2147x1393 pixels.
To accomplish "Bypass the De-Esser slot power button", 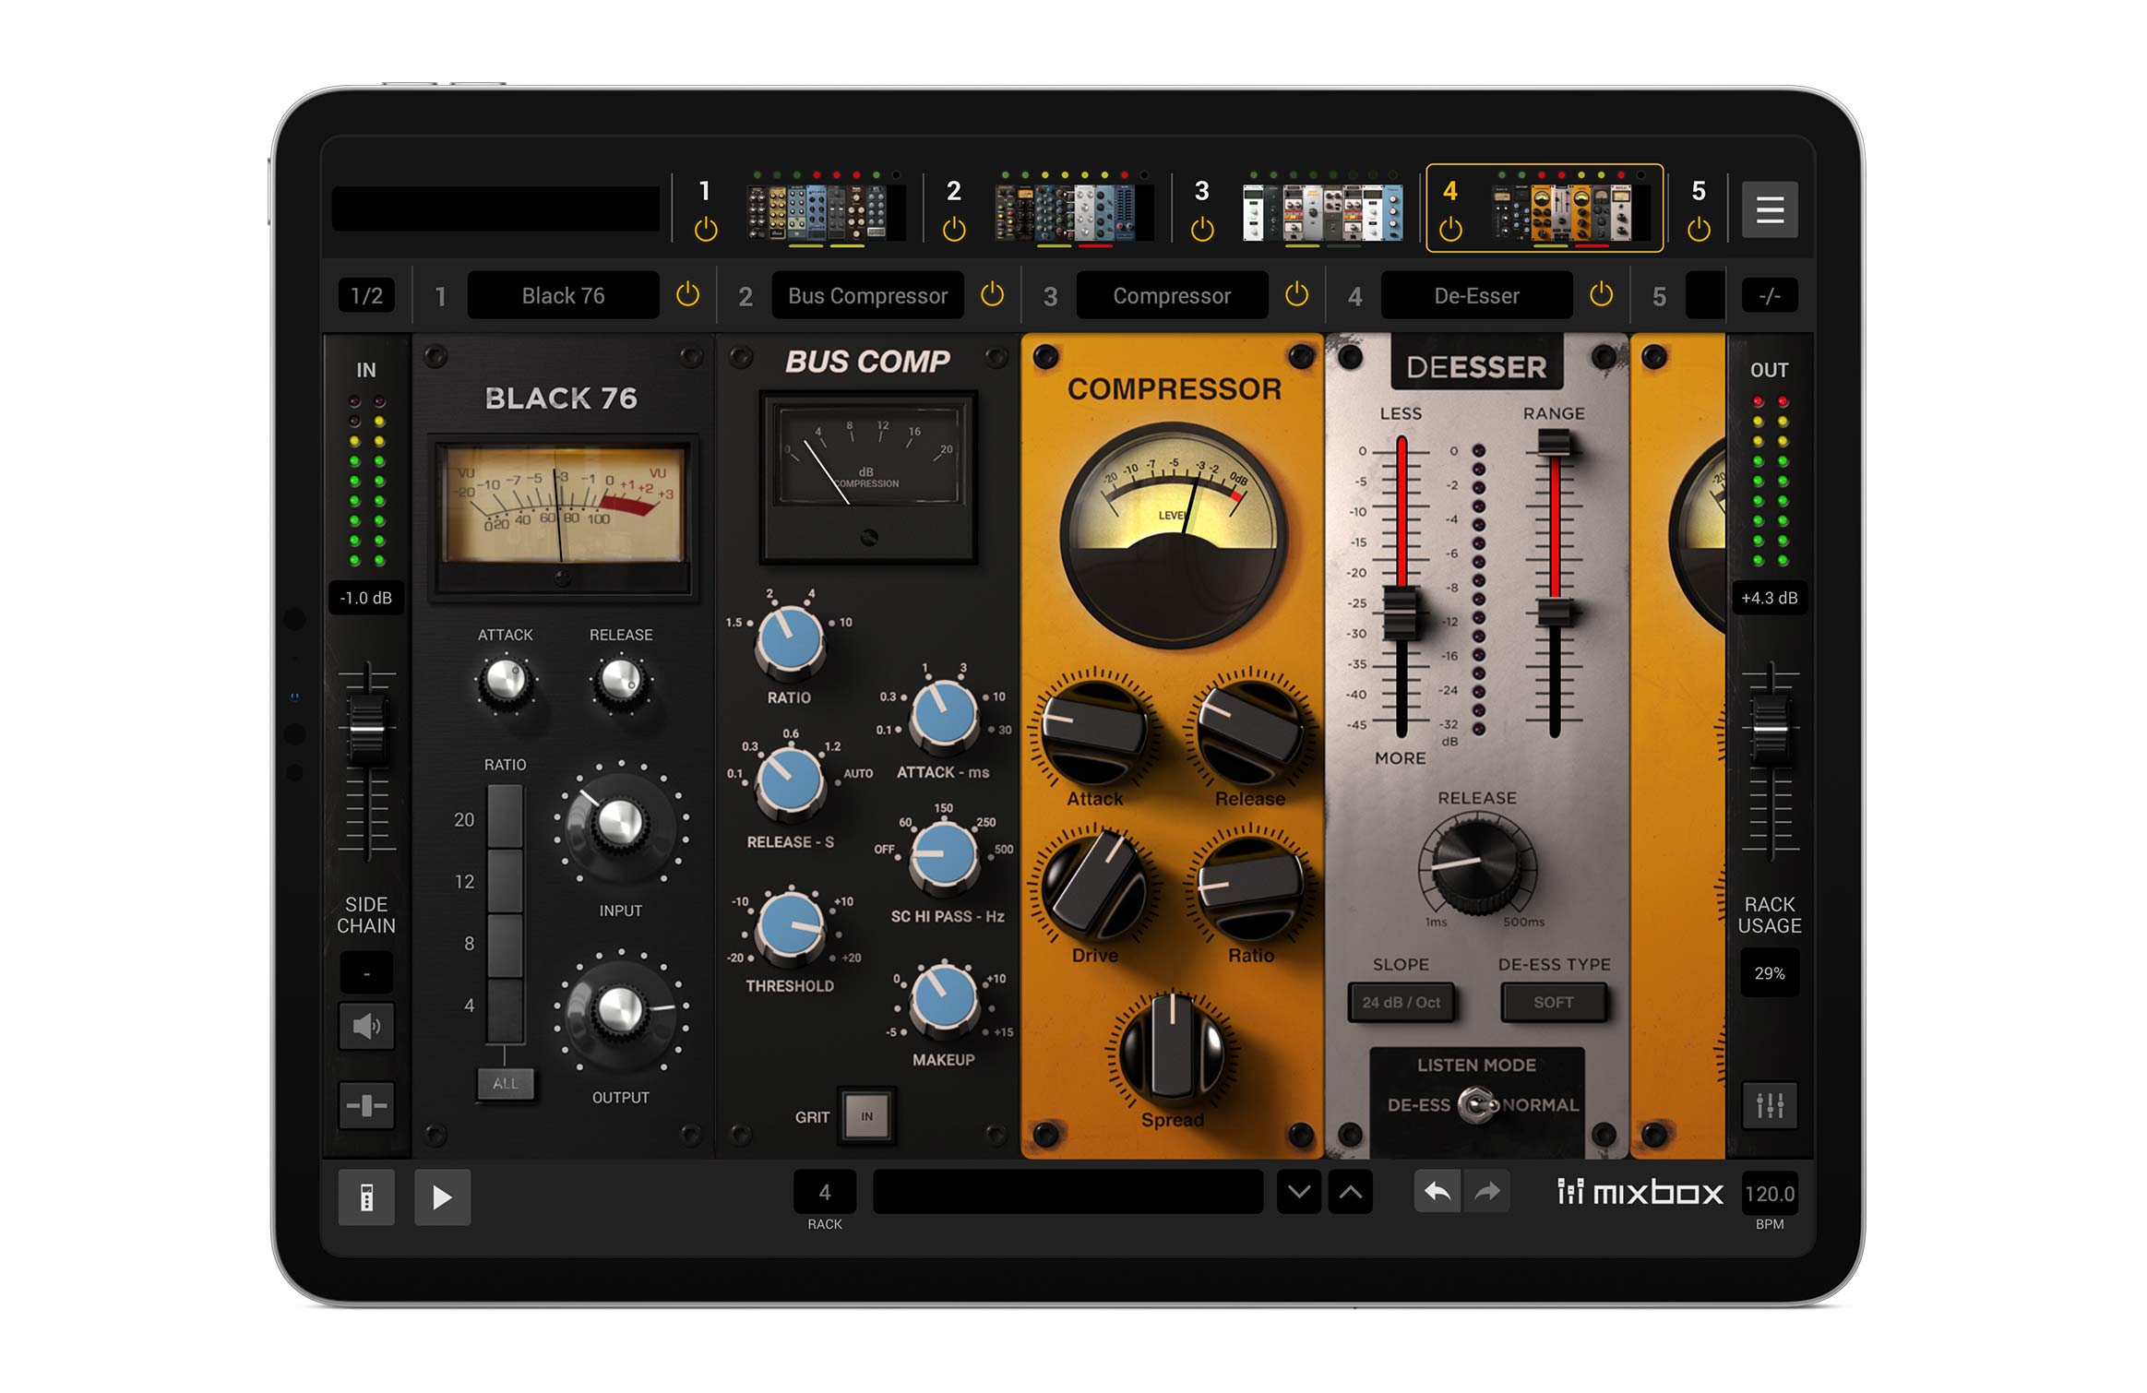I will point(1601,295).
